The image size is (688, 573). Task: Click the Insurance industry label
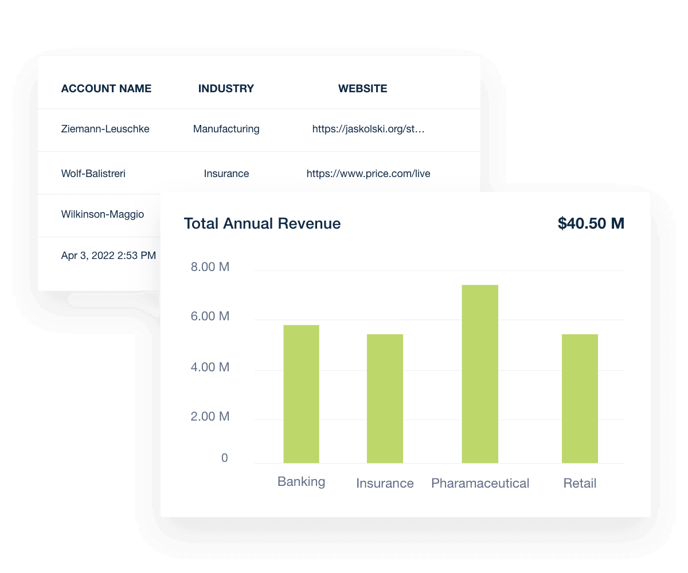pos(226,173)
